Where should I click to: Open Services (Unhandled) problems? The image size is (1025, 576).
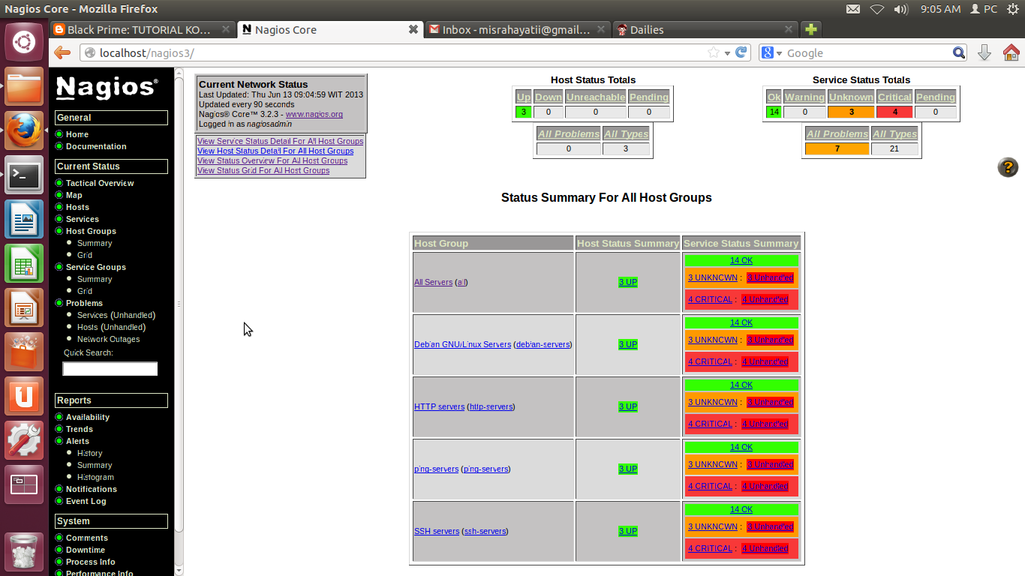[116, 315]
